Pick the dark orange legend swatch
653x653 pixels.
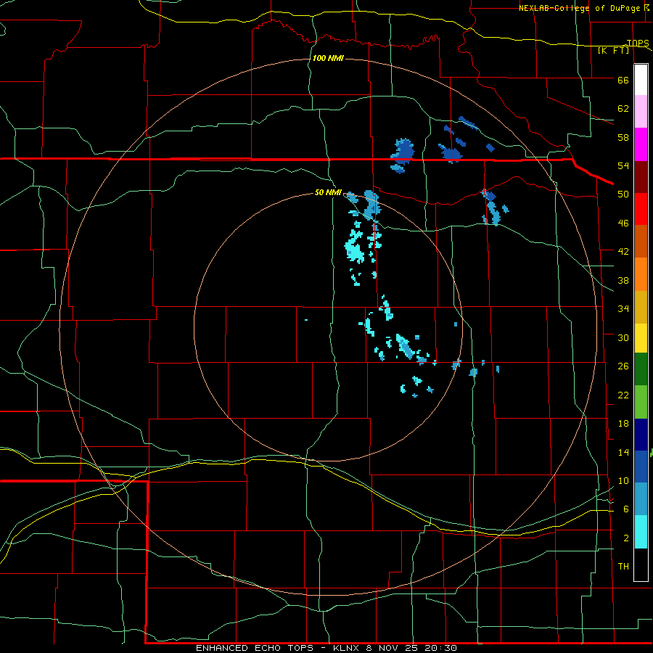click(x=641, y=242)
